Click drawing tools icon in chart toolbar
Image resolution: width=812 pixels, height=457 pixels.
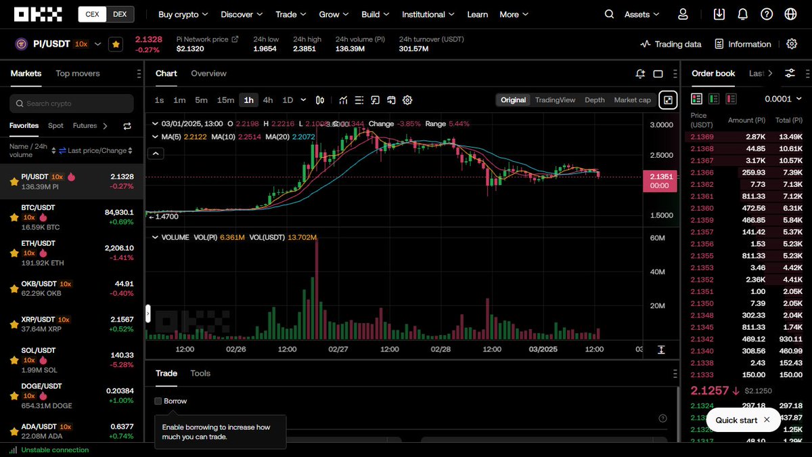click(x=375, y=100)
